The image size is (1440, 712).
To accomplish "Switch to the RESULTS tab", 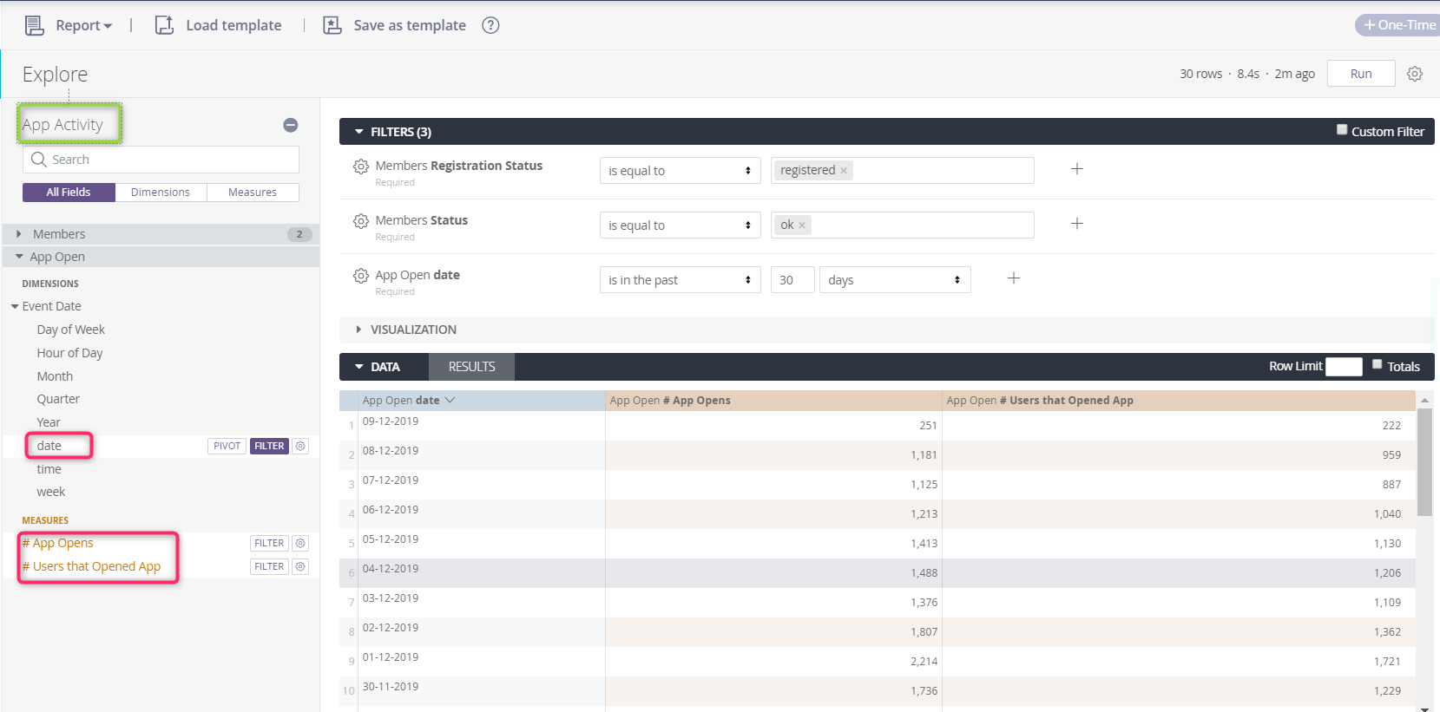I will [x=471, y=367].
